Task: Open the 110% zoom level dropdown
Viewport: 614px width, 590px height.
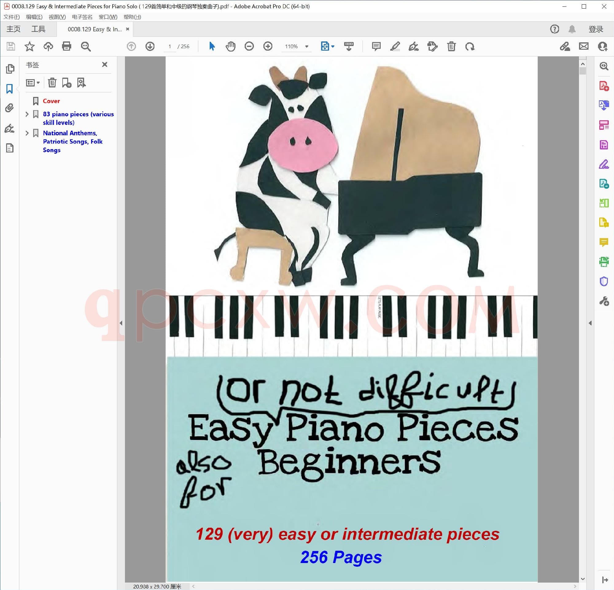Action: coord(307,47)
